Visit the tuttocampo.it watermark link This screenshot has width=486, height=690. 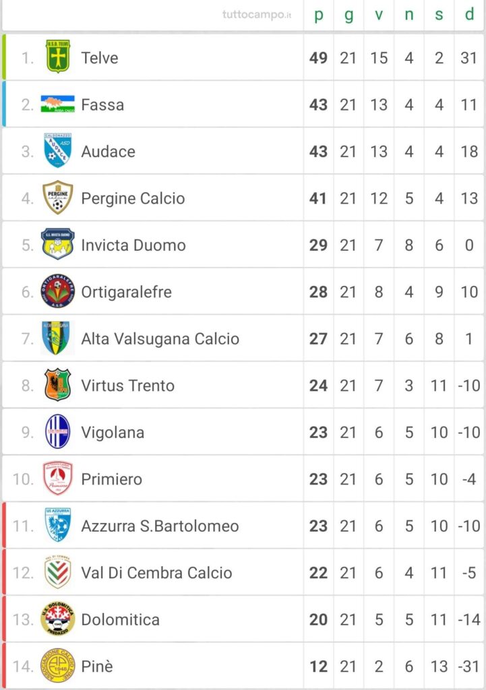pyautogui.click(x=257, y=15)
